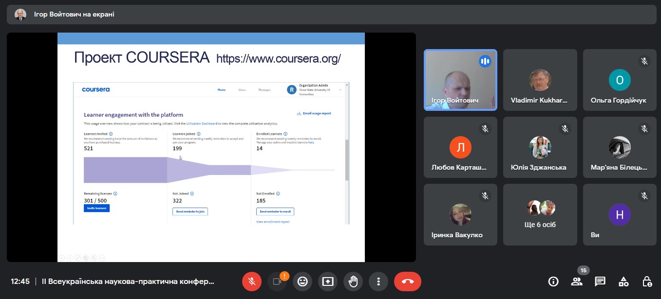The height and width of the screenshot is (299, 661).
Task: Click the blue R account avatar
Action: pyautogui.click(x=292, y=89)
